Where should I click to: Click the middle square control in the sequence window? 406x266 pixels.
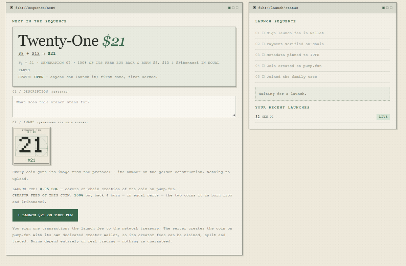pos(233,8)
